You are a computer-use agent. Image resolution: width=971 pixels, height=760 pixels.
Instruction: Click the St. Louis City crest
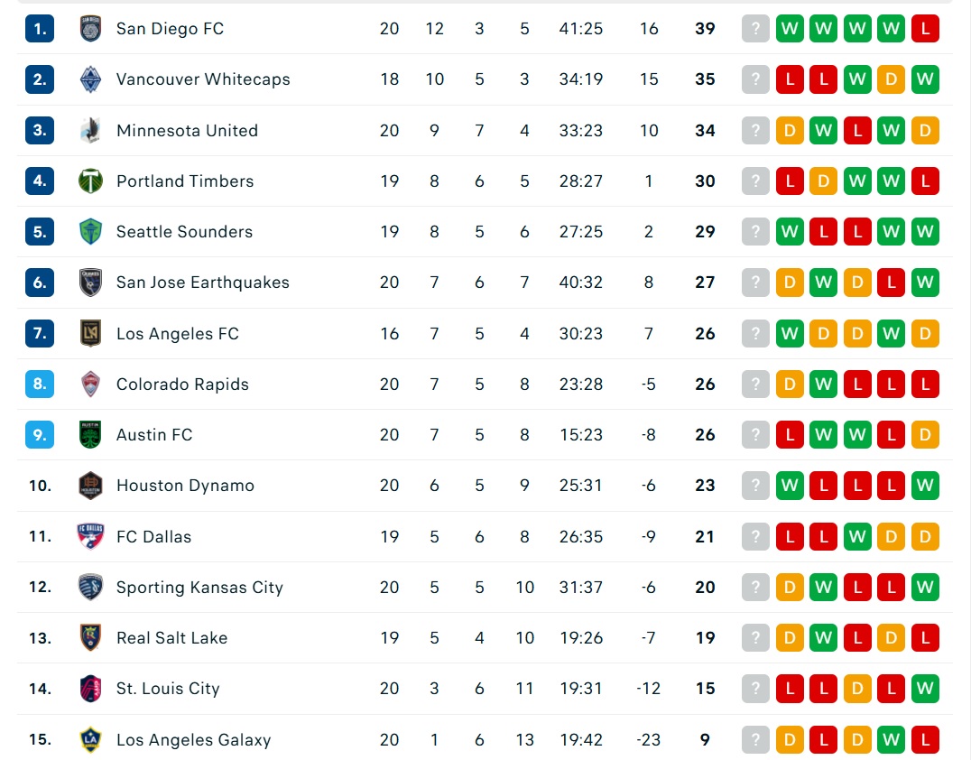tap(90, 688)
